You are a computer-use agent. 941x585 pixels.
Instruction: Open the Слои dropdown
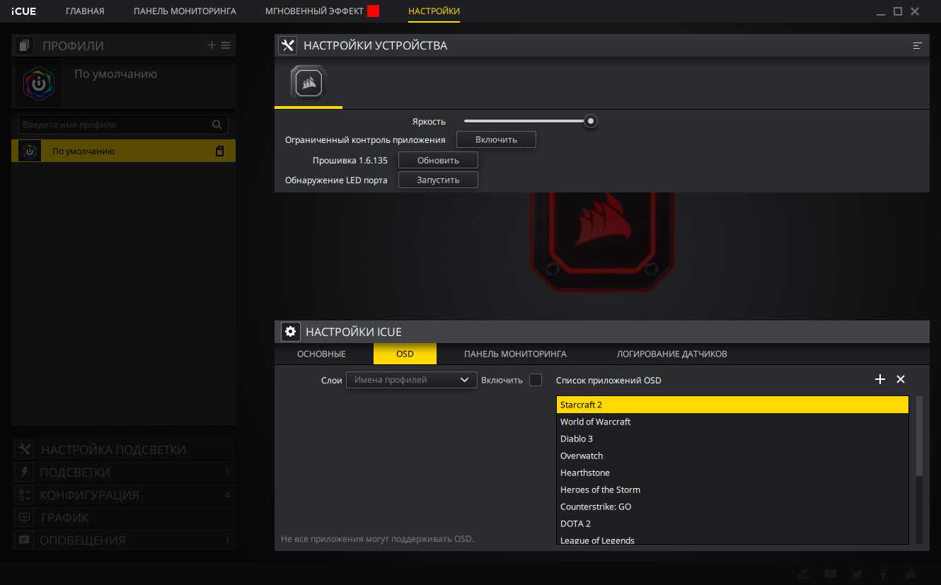click(x=411, y=380)
